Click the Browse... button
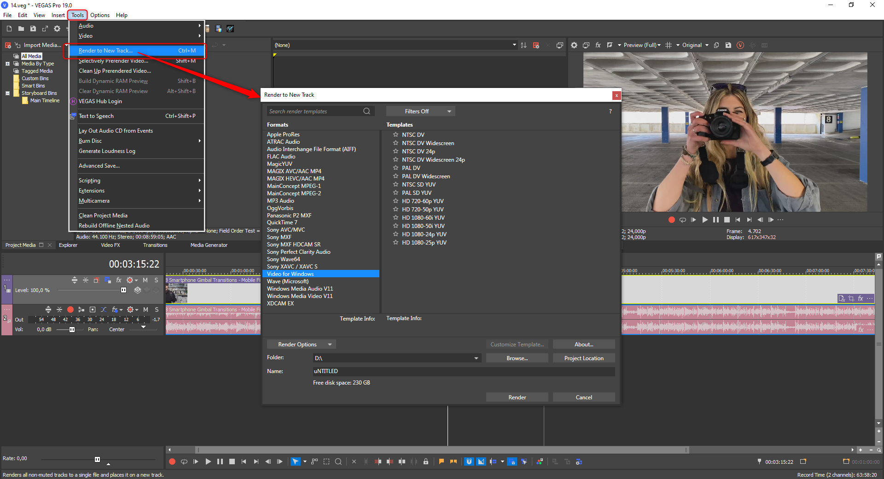 coord(517,358)
